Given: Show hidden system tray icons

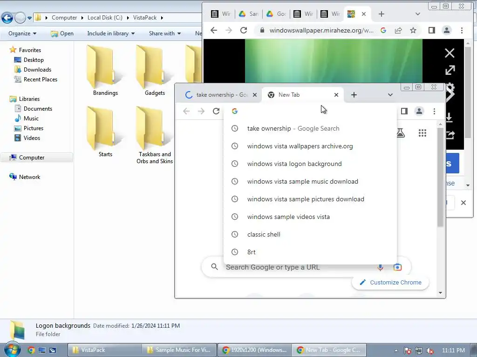Looking at the screenshot, I should (x=396, y=350).
